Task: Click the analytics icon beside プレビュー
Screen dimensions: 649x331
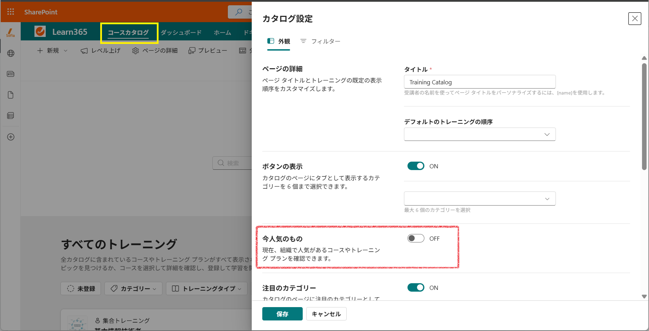Action: pos(243,51)
